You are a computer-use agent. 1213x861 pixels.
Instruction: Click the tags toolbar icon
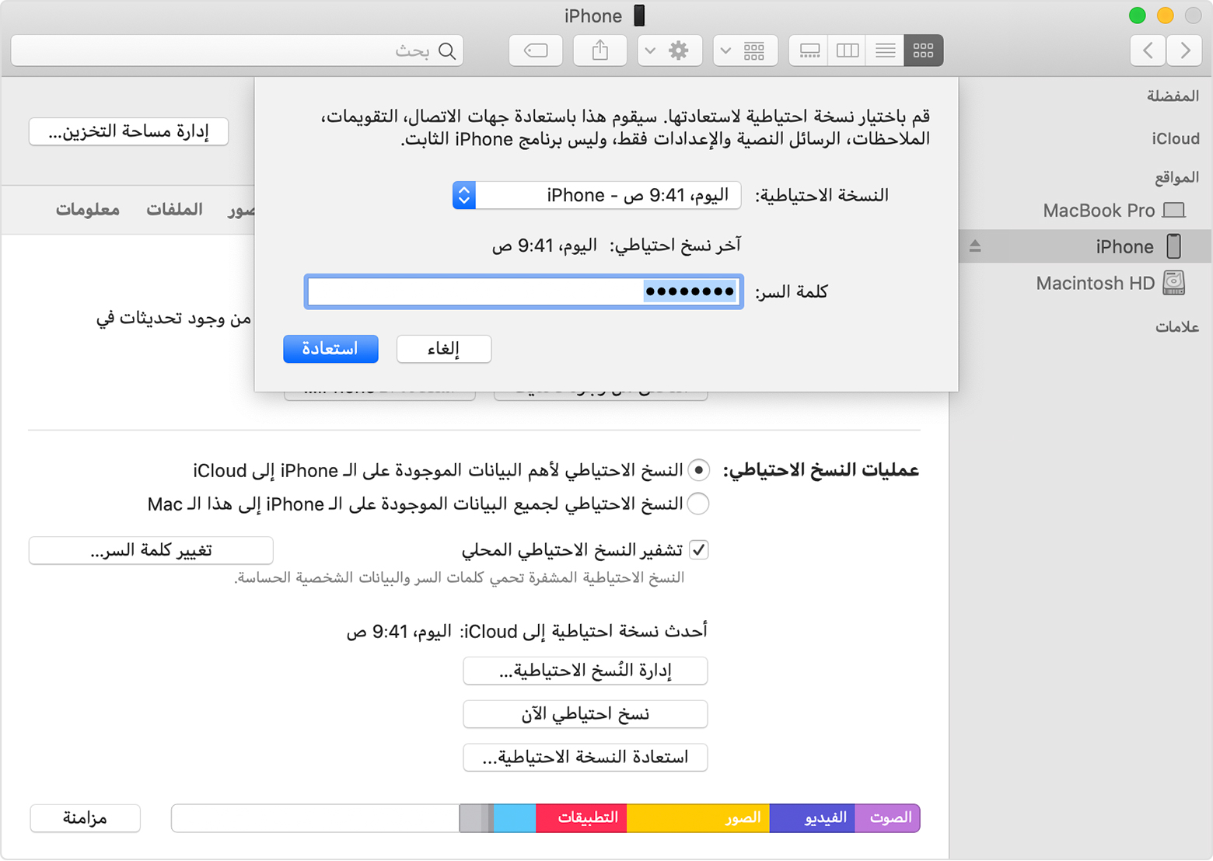[x=536, y=51]
